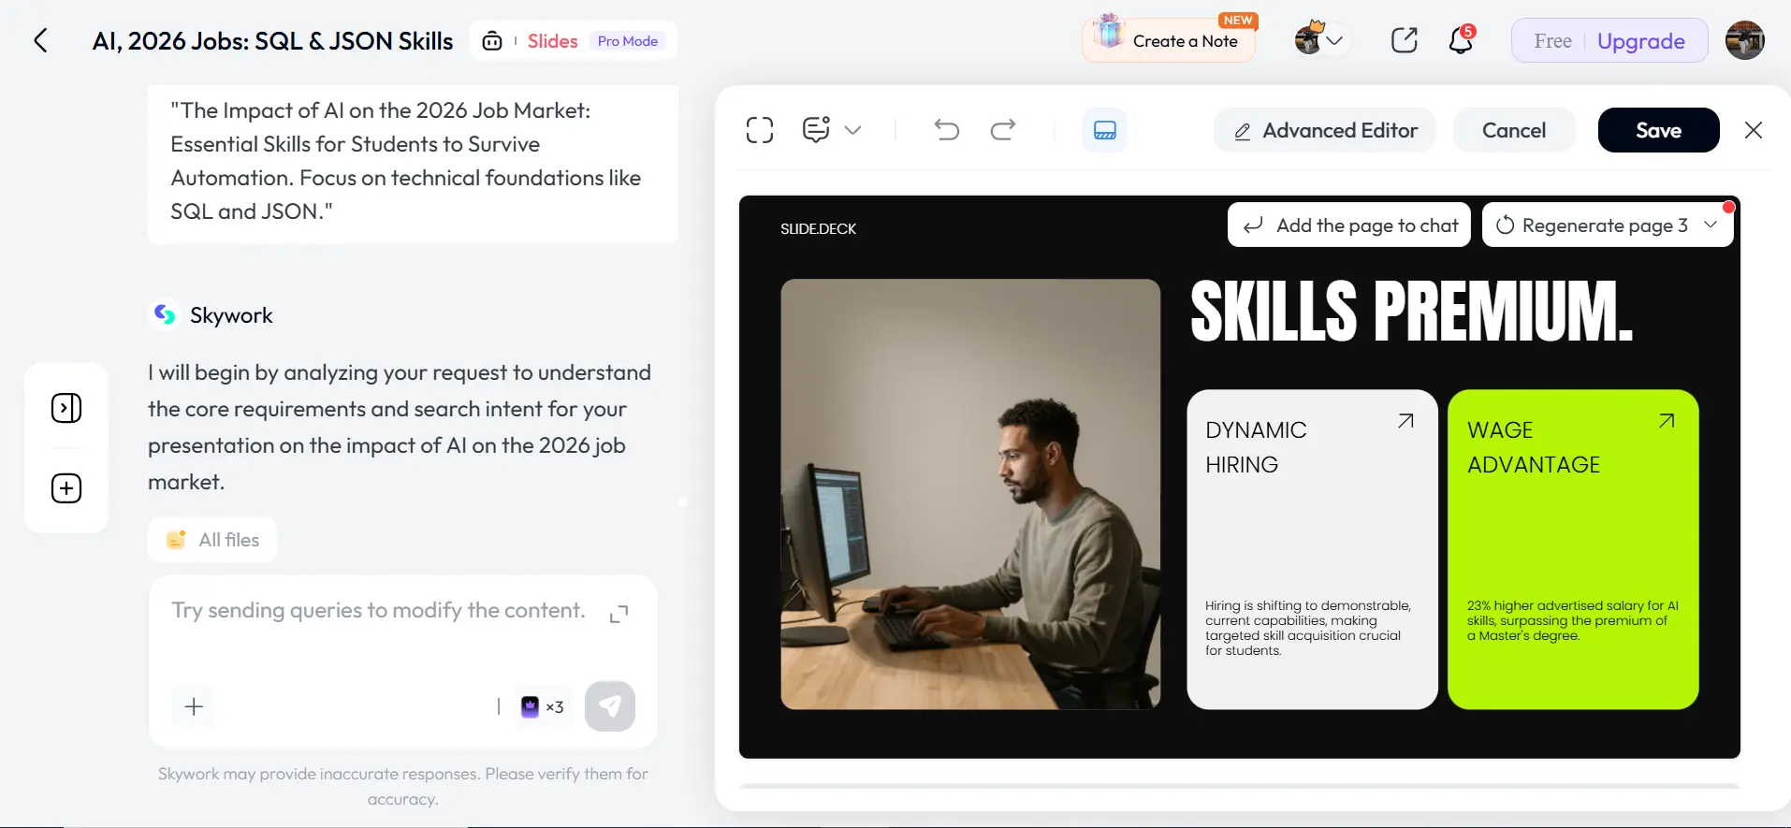Viewport: 1791px width, 828px height.
Task: Click the Free plan label
Action: tap(1552, 41)
